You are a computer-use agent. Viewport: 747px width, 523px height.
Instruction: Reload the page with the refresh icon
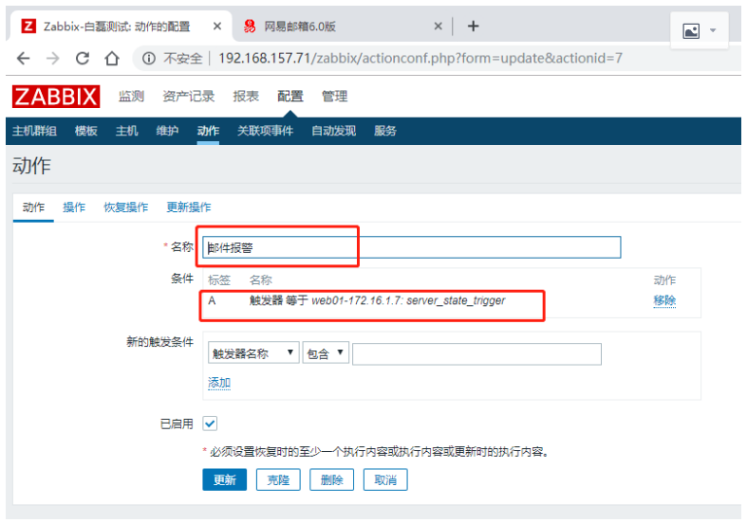pyautogui.click(x=83, y=59)
